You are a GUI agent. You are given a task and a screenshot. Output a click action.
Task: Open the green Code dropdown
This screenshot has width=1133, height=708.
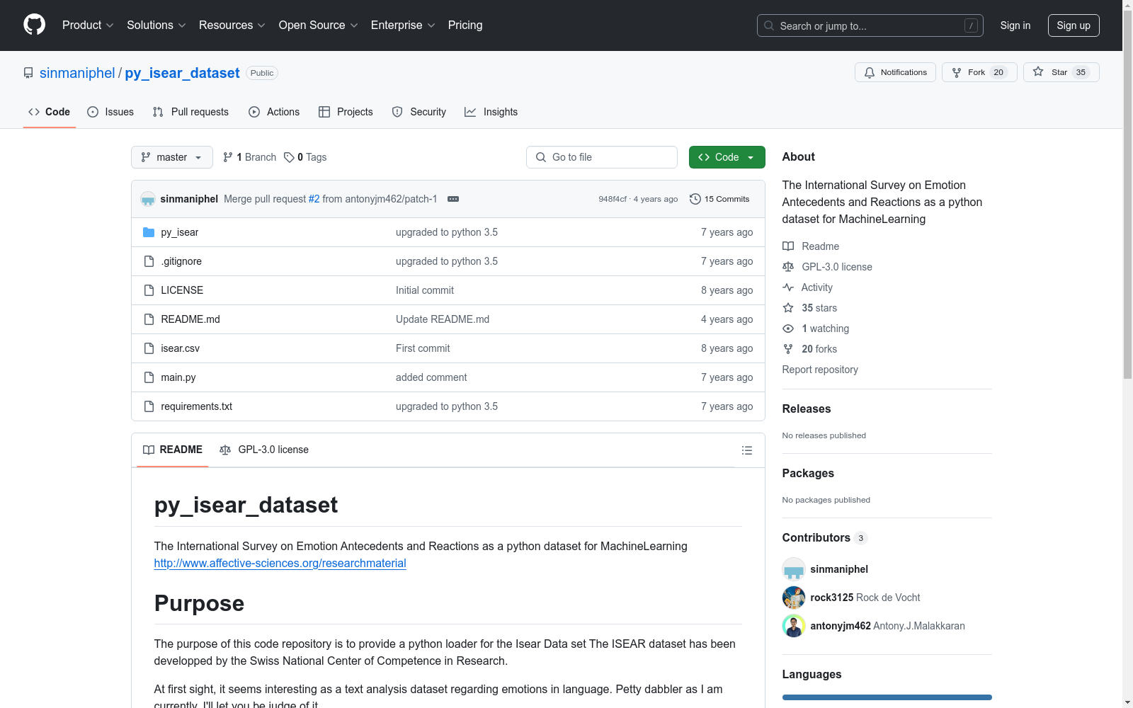(x=727, y=157)
